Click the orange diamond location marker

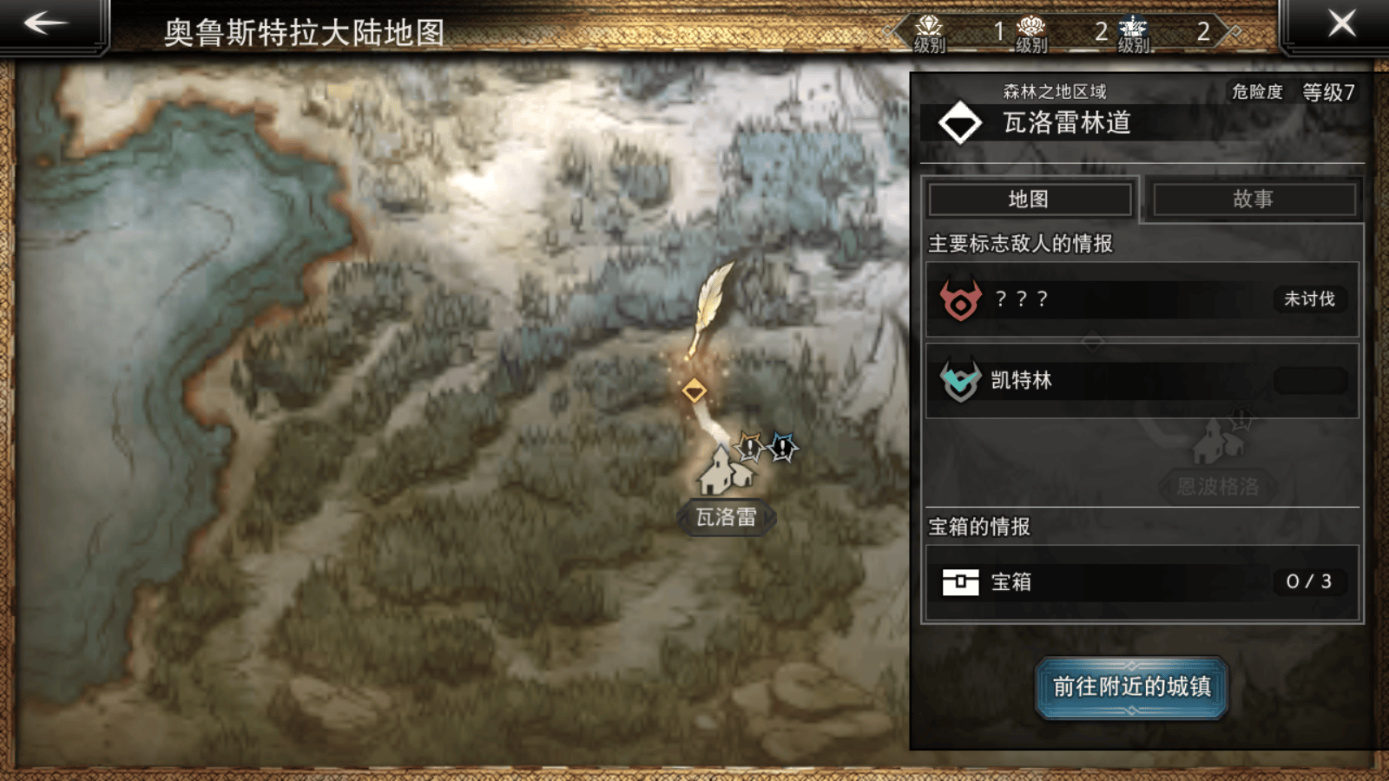coord(694,390)
